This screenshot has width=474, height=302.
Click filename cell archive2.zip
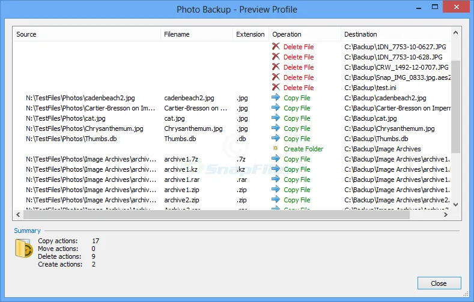(x=181, y=200)
